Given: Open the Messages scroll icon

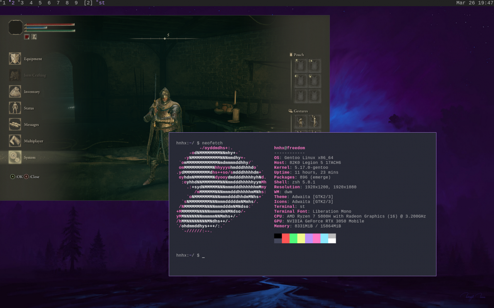Looking at the screenshot, I should [15, 125].
